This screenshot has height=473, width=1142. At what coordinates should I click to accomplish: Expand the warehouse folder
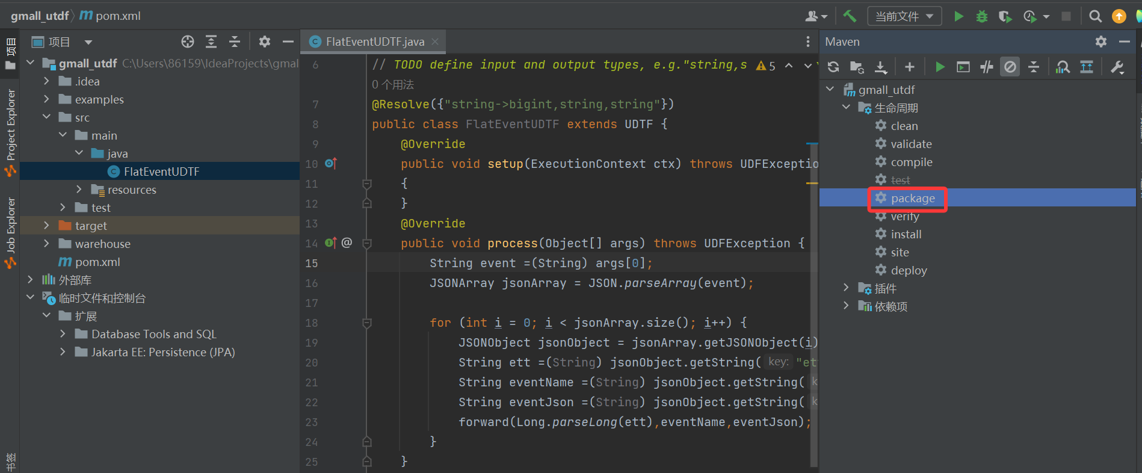tap(46, 243)
